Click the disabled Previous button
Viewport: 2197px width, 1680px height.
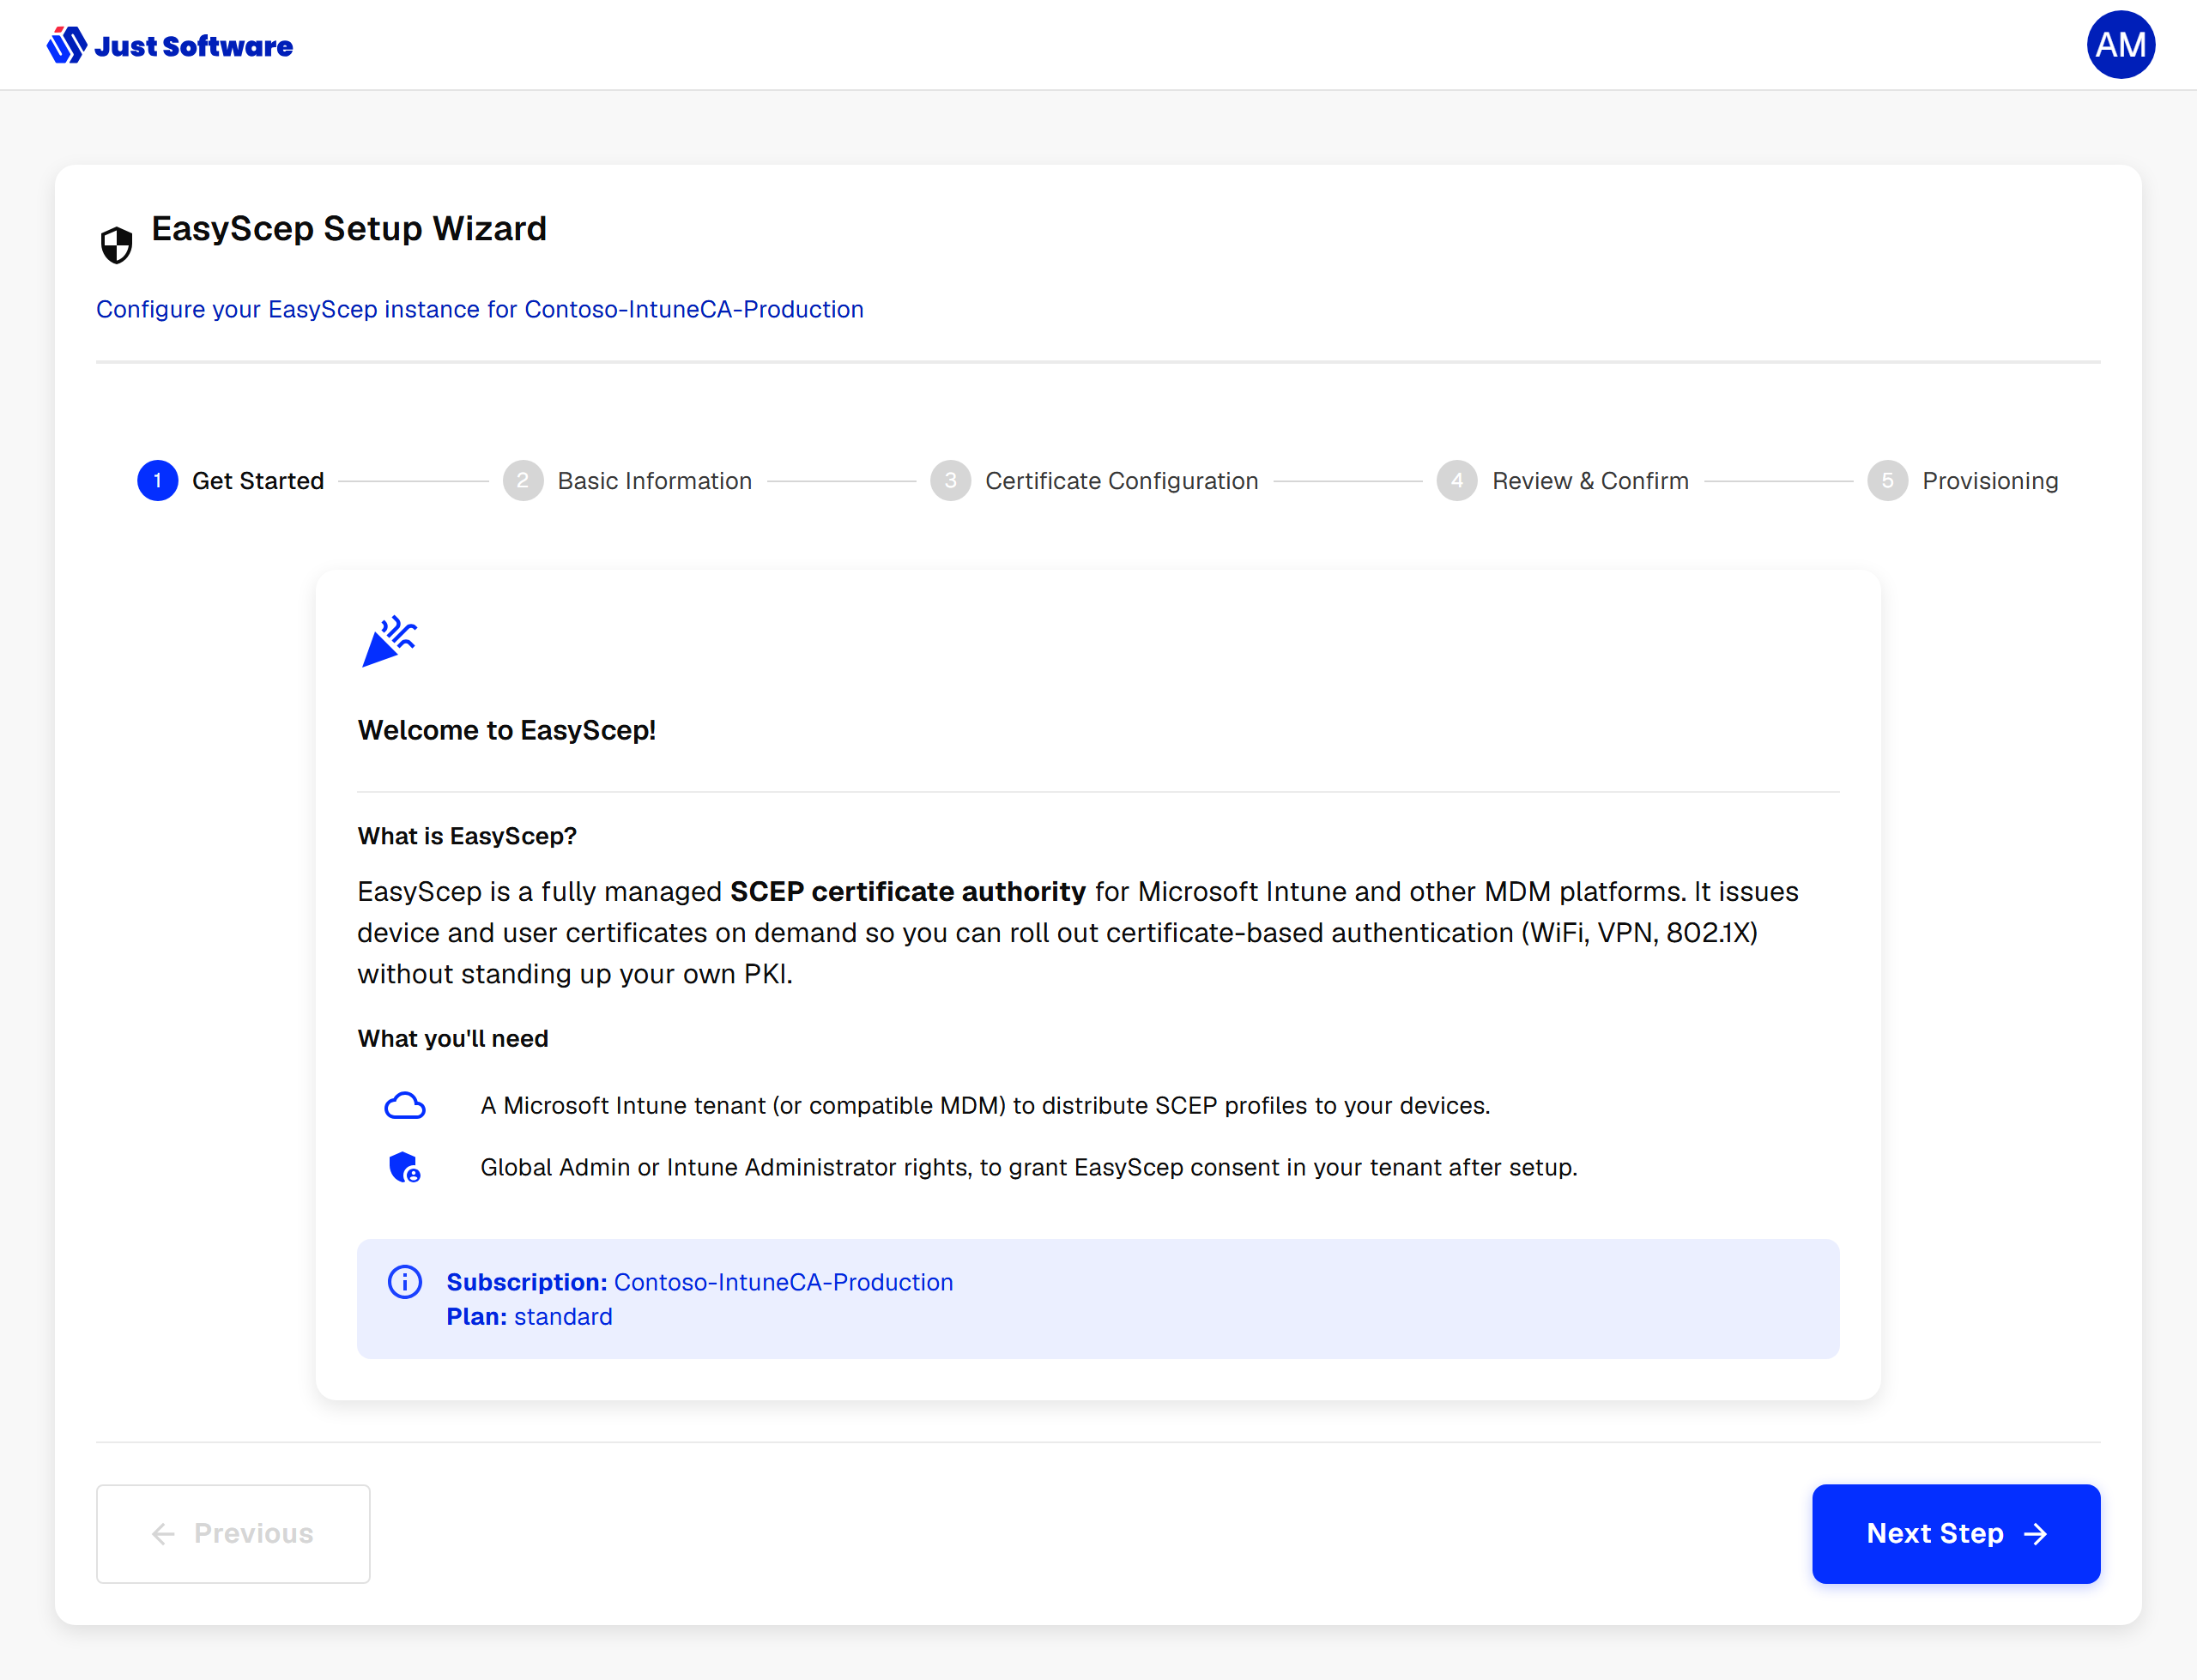click(x=233, y=1533)
